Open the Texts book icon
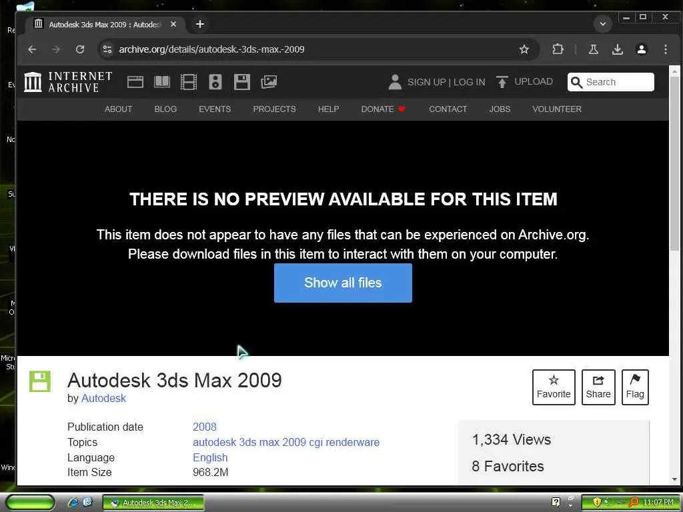 click(162, 82)
